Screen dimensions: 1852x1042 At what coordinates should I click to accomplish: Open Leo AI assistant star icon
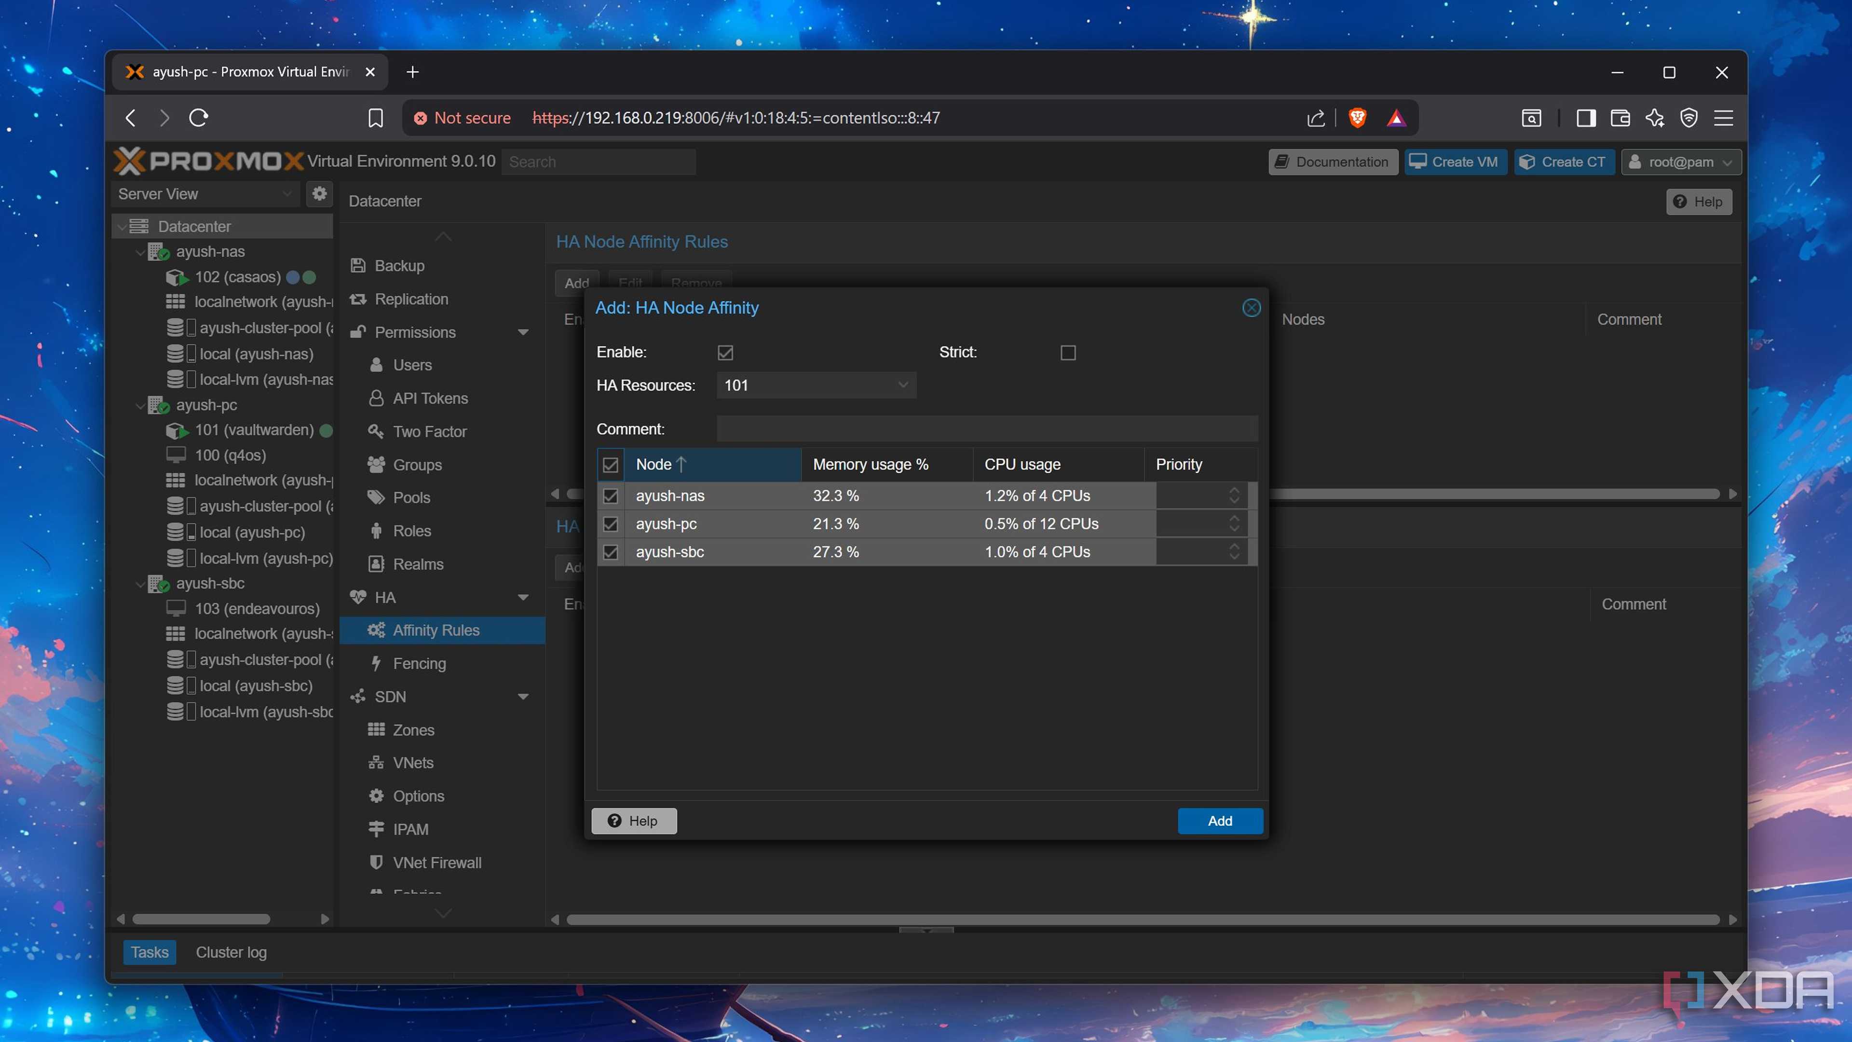point(1655,118)
